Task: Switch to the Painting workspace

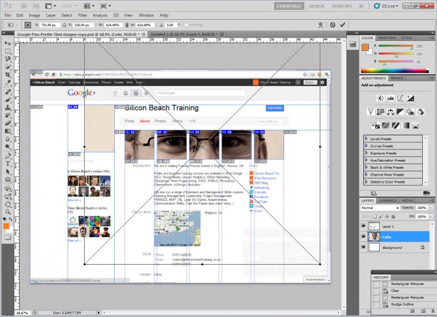Action: click(x=342, y=6)
